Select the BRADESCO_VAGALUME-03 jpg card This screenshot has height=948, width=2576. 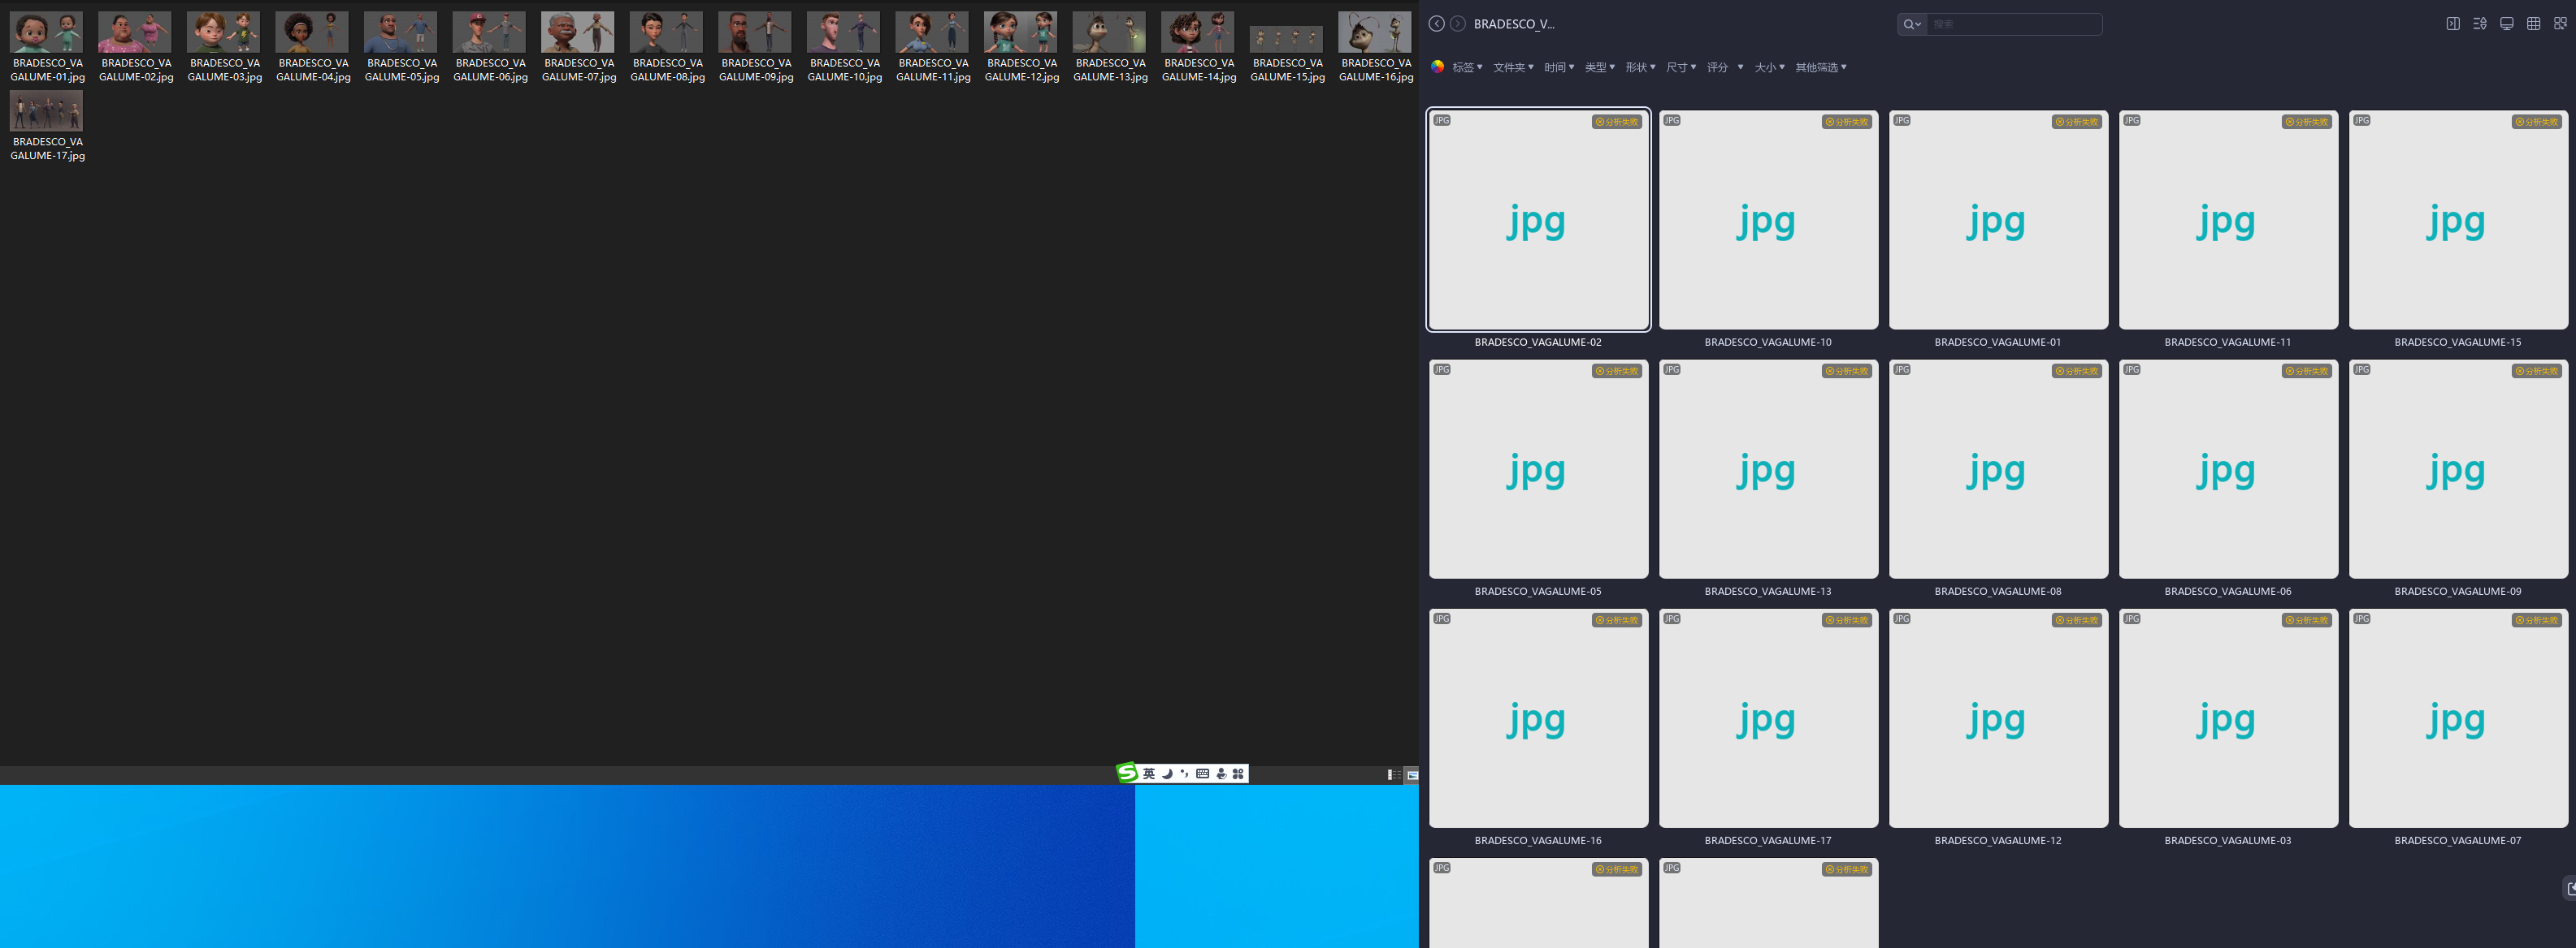pyautogui.click(x=2228, y=717)
